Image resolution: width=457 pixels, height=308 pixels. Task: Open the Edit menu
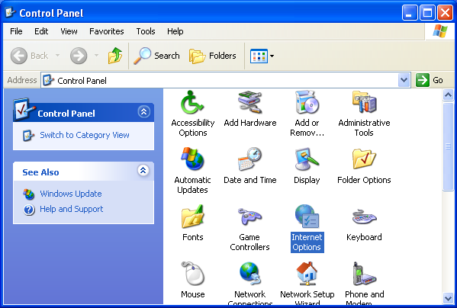(x=41, y=31)
